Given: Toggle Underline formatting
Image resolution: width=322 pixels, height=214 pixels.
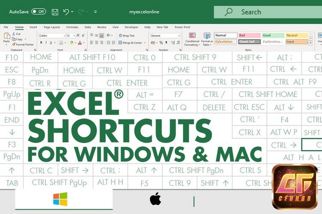Looking at the screenshot, I should click(x=51, y=43).
